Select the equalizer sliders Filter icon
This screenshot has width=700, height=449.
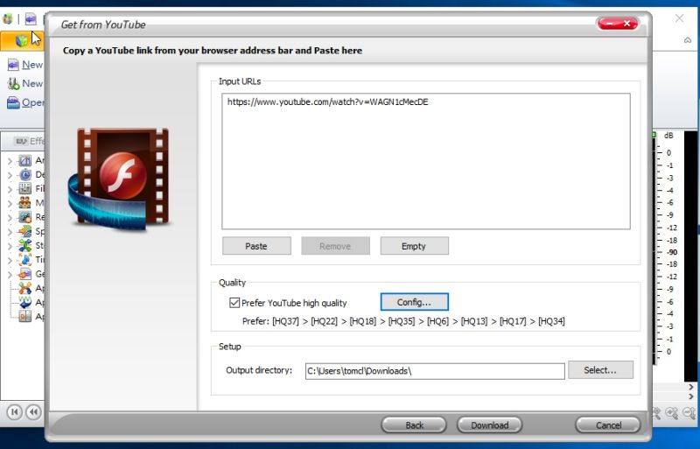point(25,188)
